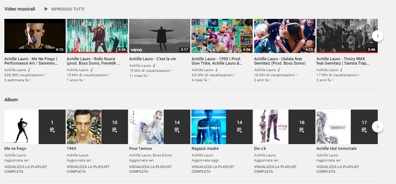The width and height of the screenshot is (396, 184).
Task: View full playlist for Ragazzi madre album
Action: (213, 169)
